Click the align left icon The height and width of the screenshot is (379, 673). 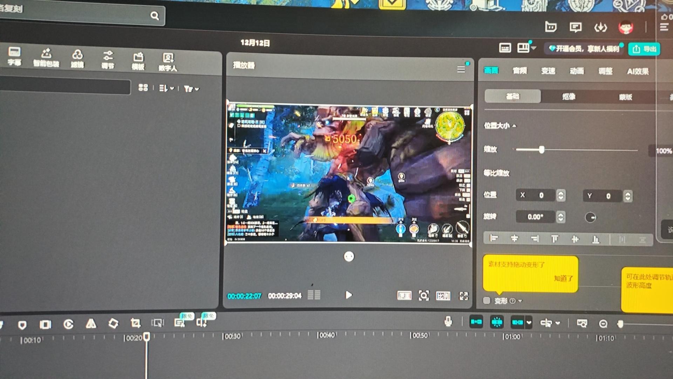click(494, 239)
